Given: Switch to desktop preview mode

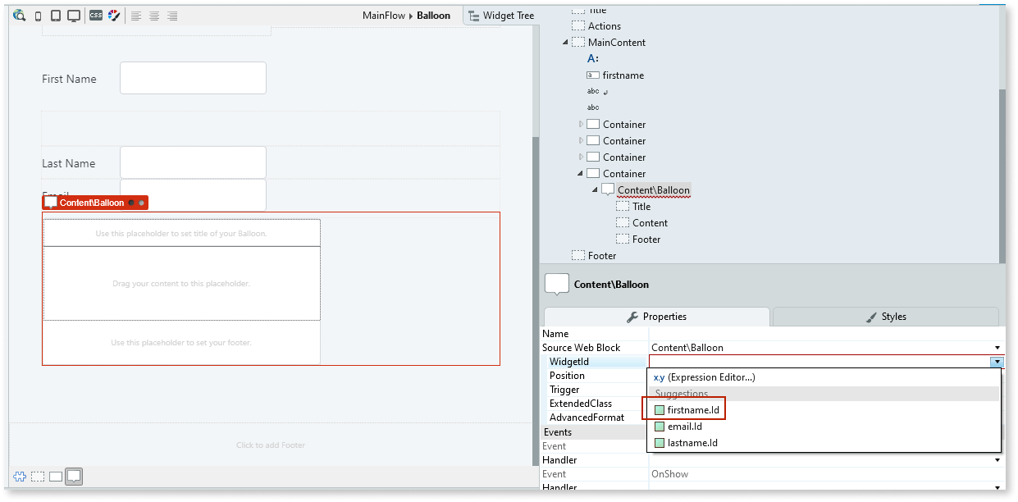Looking at the screenshot, I should 72,15.
